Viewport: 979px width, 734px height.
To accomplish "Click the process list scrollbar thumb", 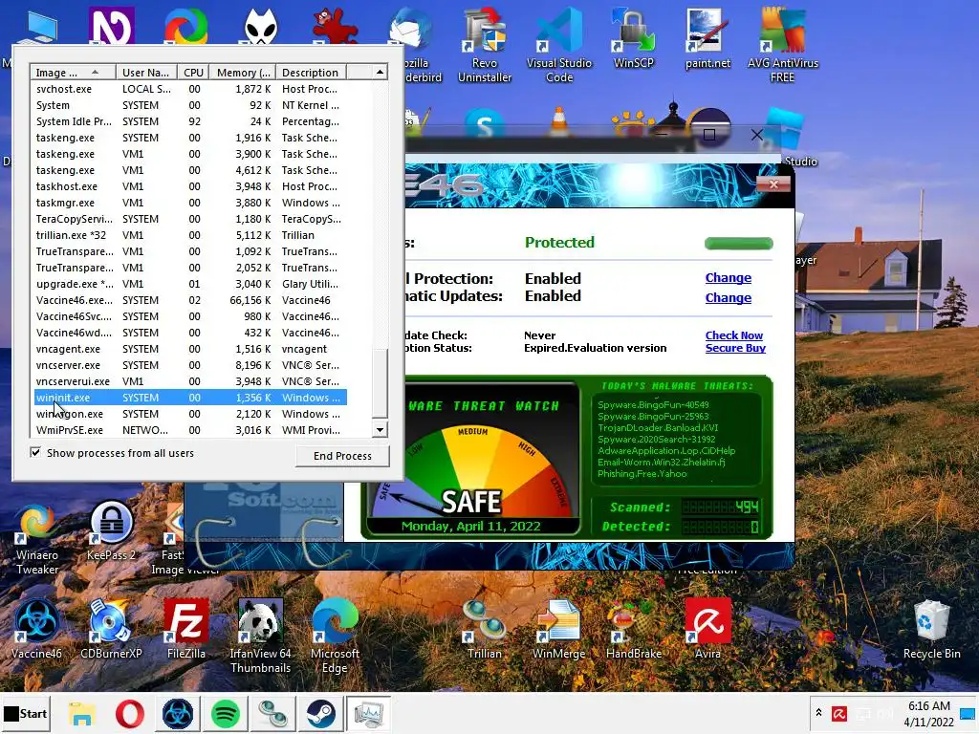I will click(380, 382).
